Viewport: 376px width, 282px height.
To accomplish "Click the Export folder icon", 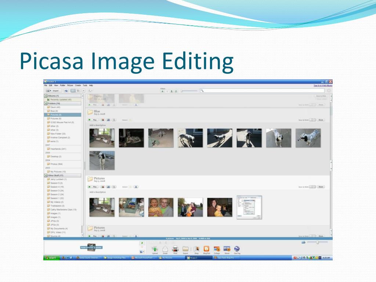I will pos(185,249).
